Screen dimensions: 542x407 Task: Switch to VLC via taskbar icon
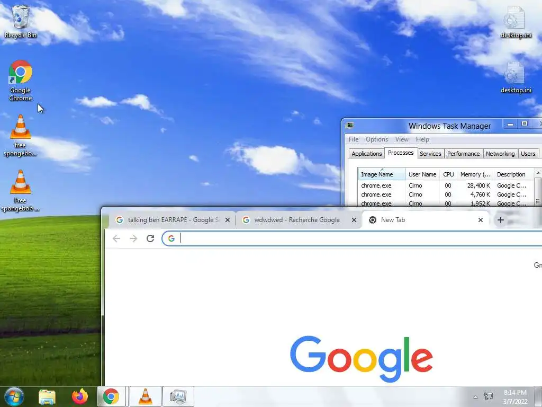coord(145,396)
